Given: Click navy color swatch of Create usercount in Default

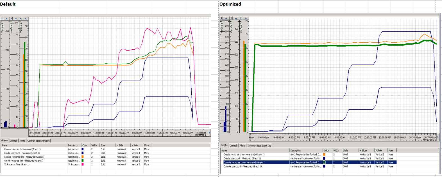Looking at the screenshot, I should (x=83, y=153).
